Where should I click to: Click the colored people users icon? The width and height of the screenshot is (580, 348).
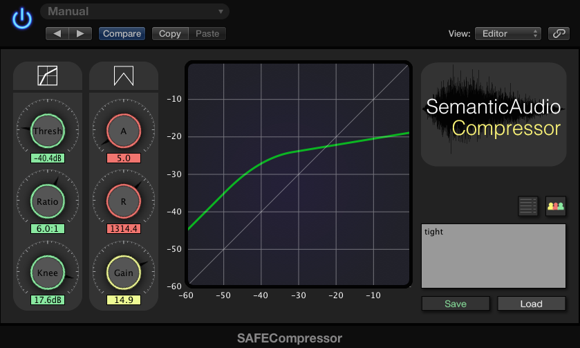coord(556,206)
